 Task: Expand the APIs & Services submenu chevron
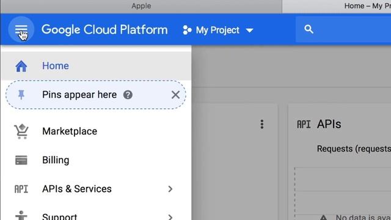pyautogui.click(x=170, y=189)
